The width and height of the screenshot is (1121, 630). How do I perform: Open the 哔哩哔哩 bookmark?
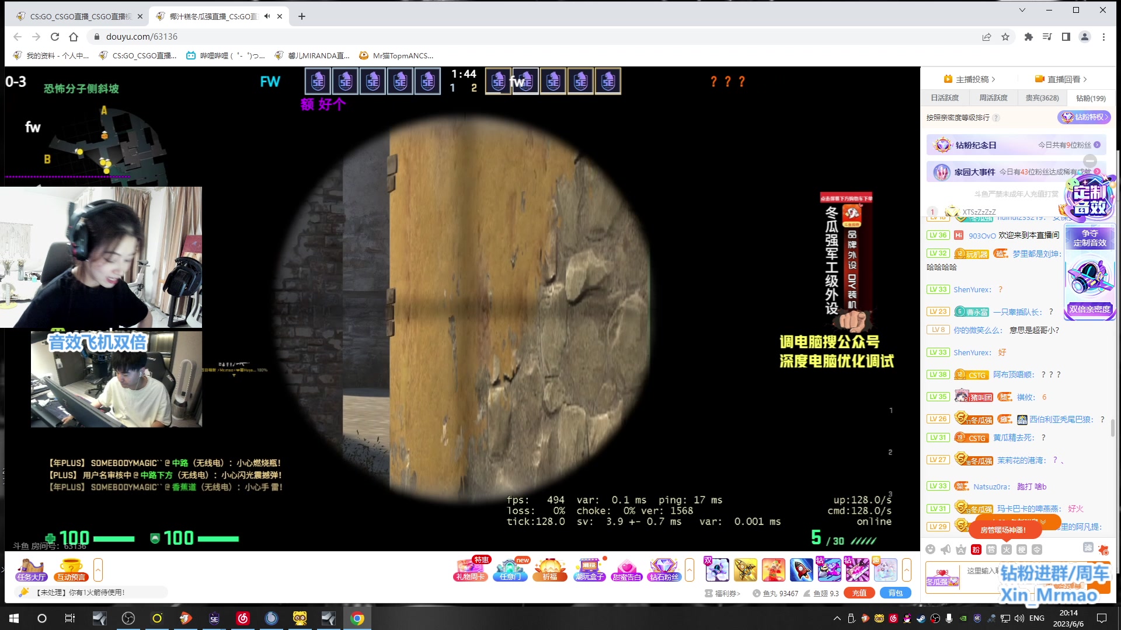pos(225,55)
